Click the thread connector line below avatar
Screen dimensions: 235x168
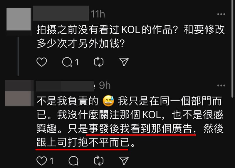click(x=18, y=56)
